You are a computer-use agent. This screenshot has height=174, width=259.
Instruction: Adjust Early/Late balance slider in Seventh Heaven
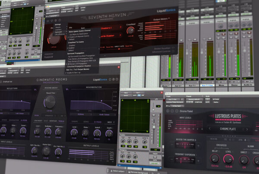point(119,49)
